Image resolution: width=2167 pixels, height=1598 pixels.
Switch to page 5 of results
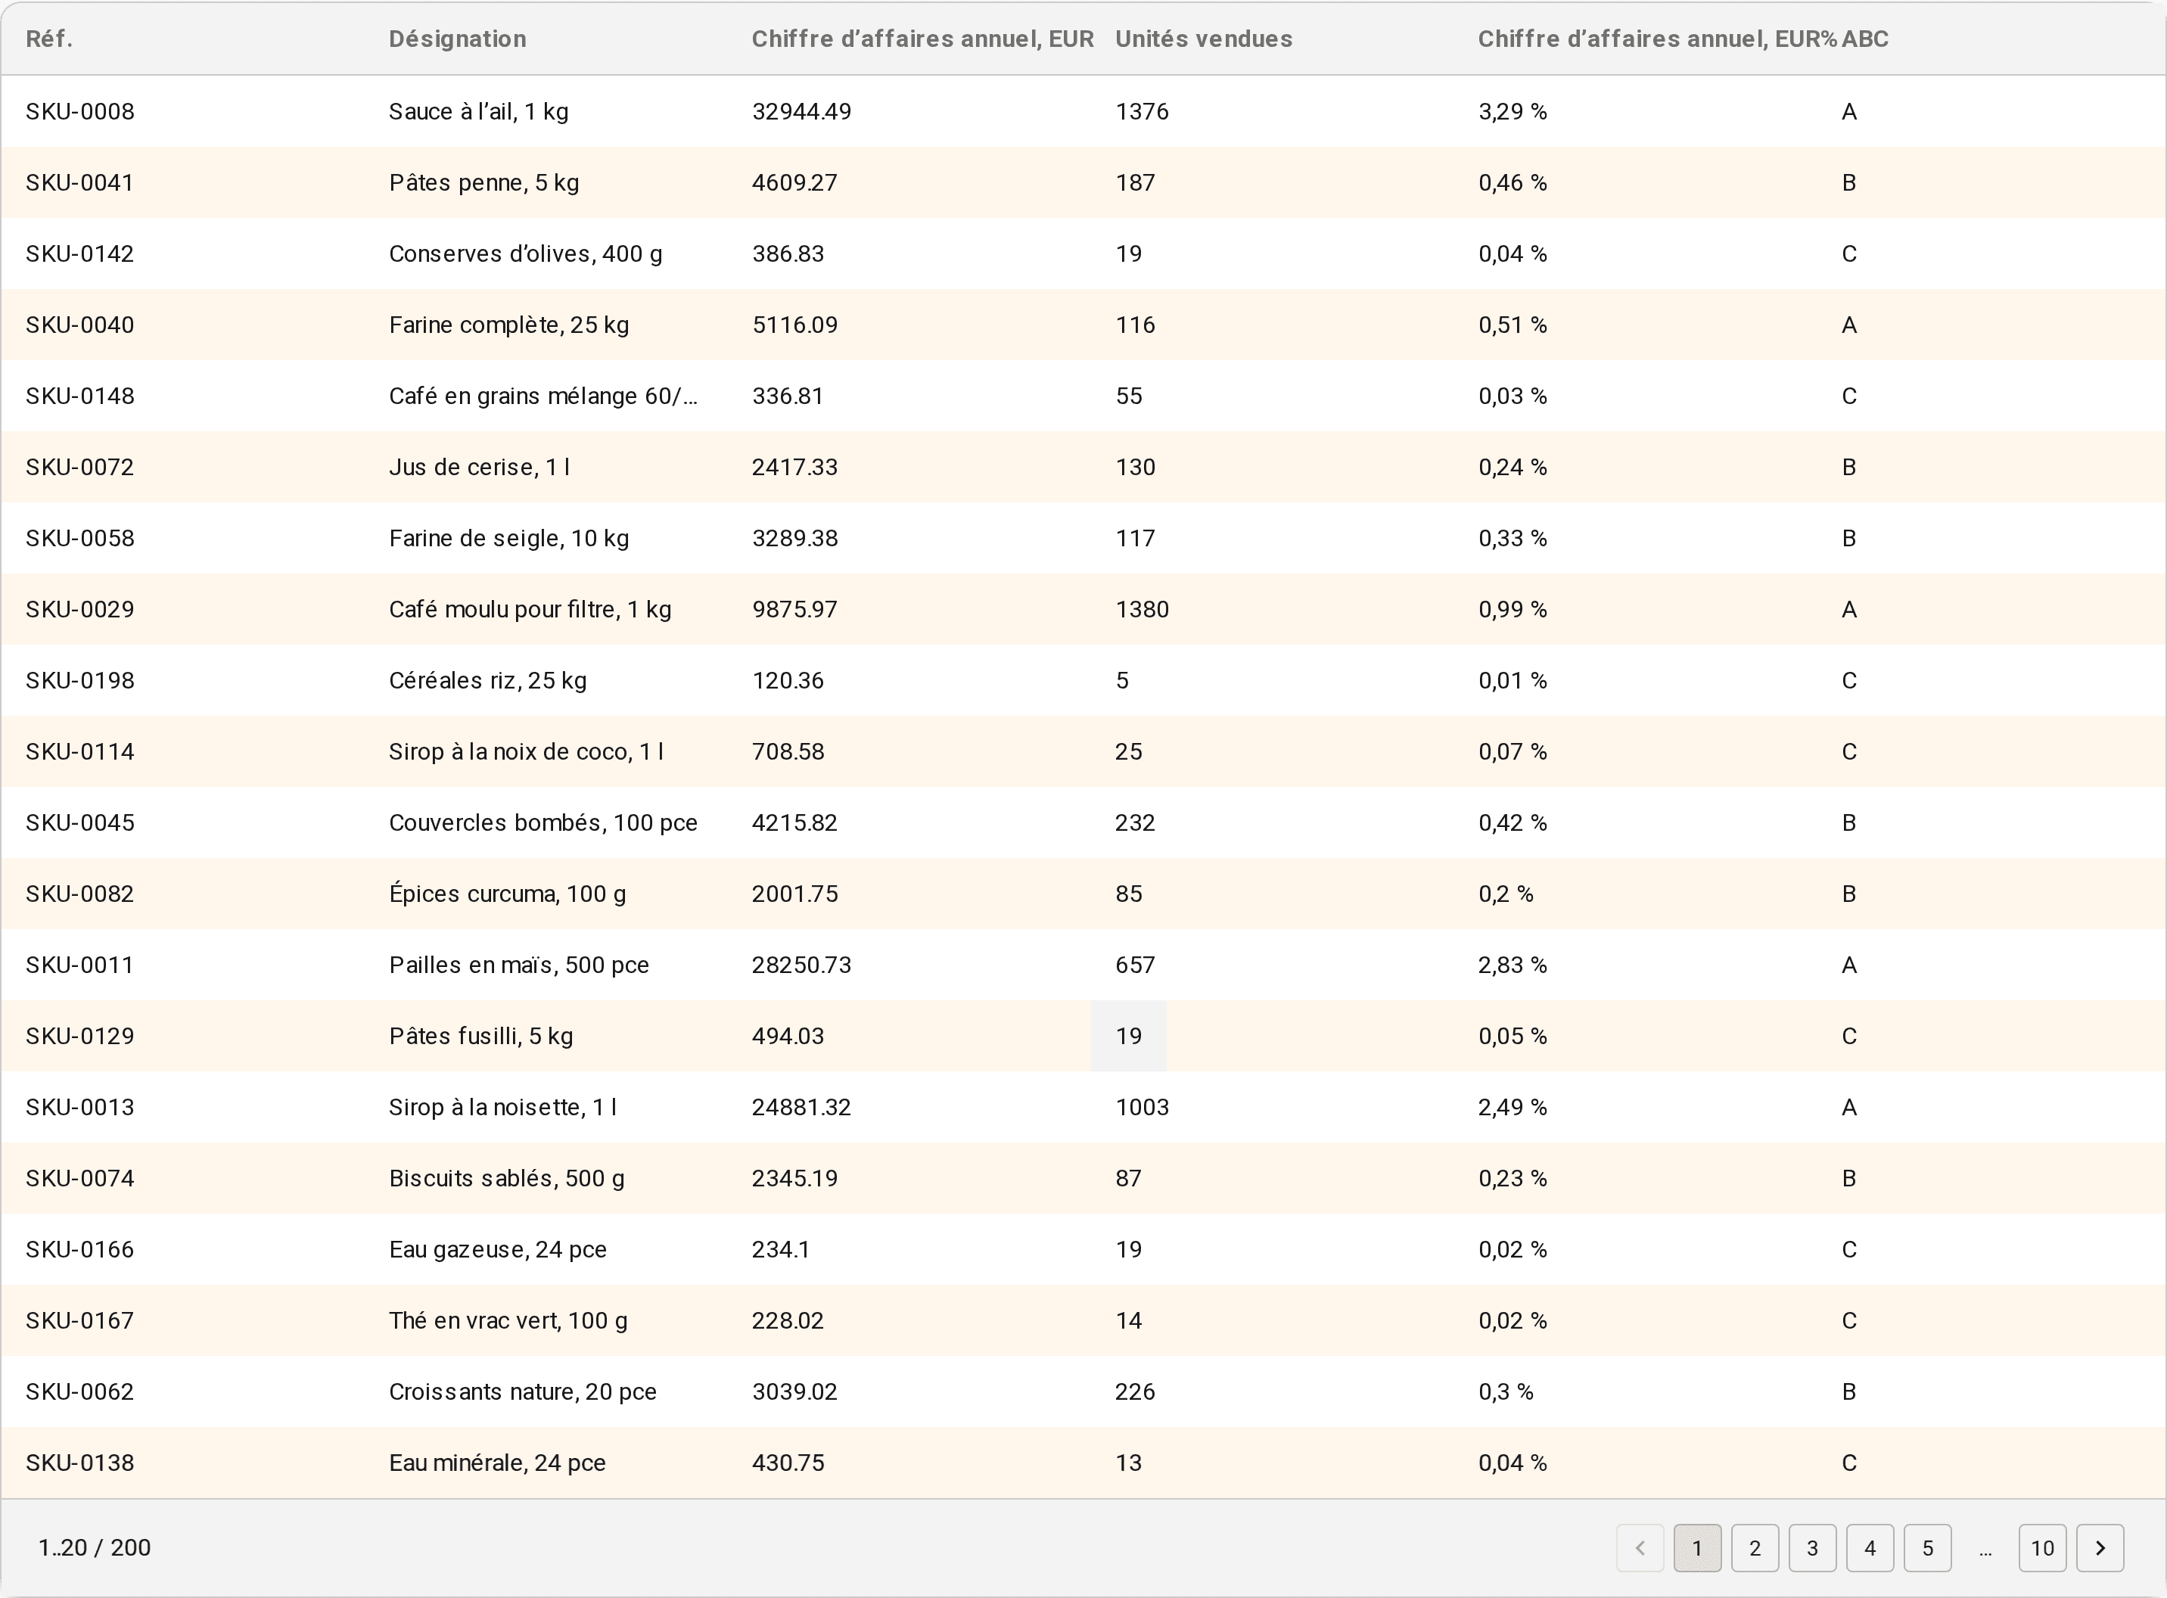(x=1928, y=1549)
